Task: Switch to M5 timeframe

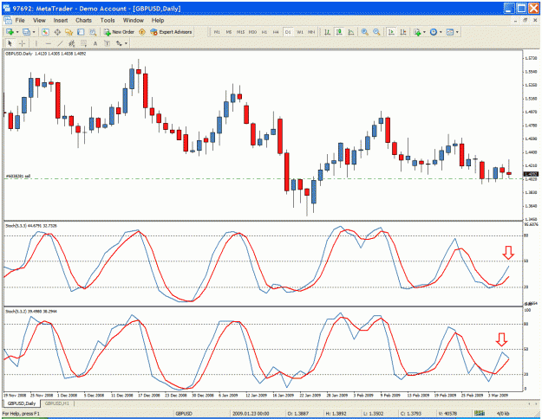Action: click(x=228, y=32)
